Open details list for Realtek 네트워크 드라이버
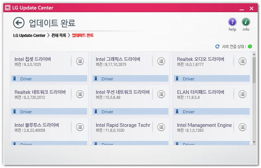This screenshot has width=261, height=168. pos(80,94)
